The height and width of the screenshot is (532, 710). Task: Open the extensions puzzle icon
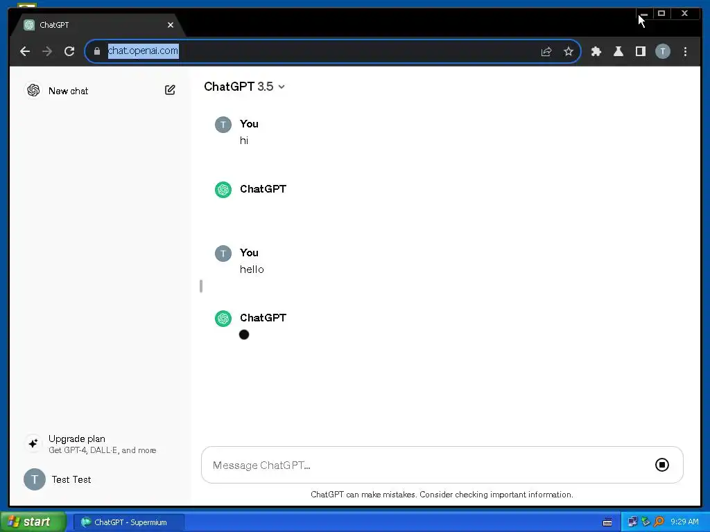[x=596, y=51]
